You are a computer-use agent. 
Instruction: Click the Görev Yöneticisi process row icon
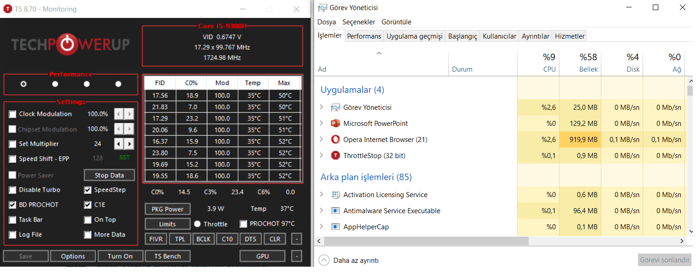point(335,108)
